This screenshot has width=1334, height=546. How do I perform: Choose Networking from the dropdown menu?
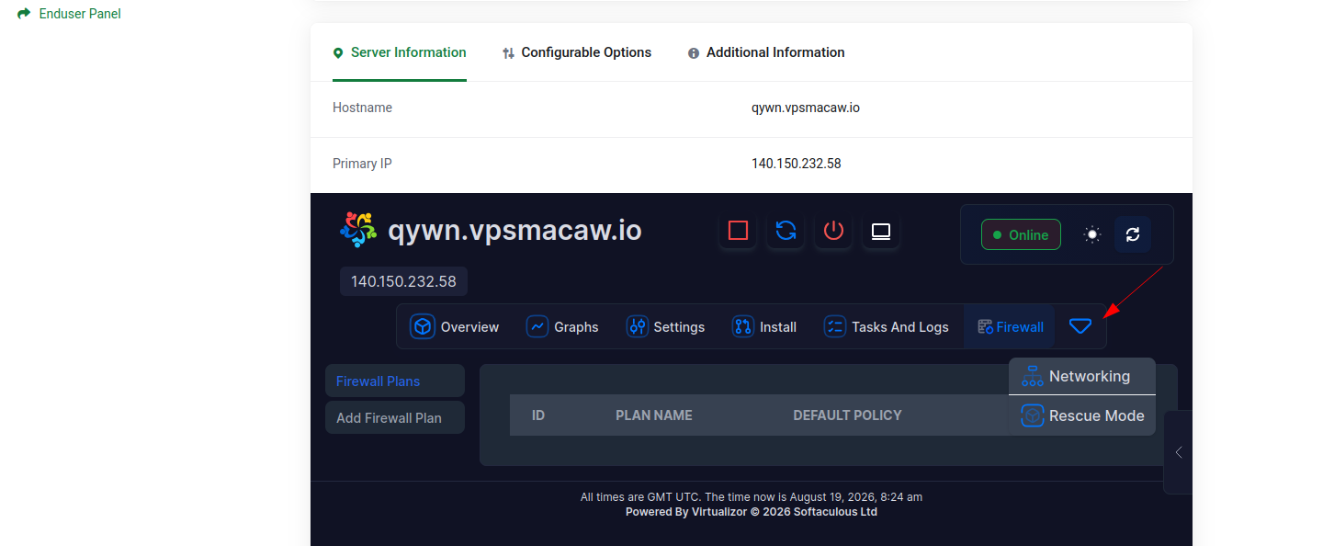(x=1082, y=376)
